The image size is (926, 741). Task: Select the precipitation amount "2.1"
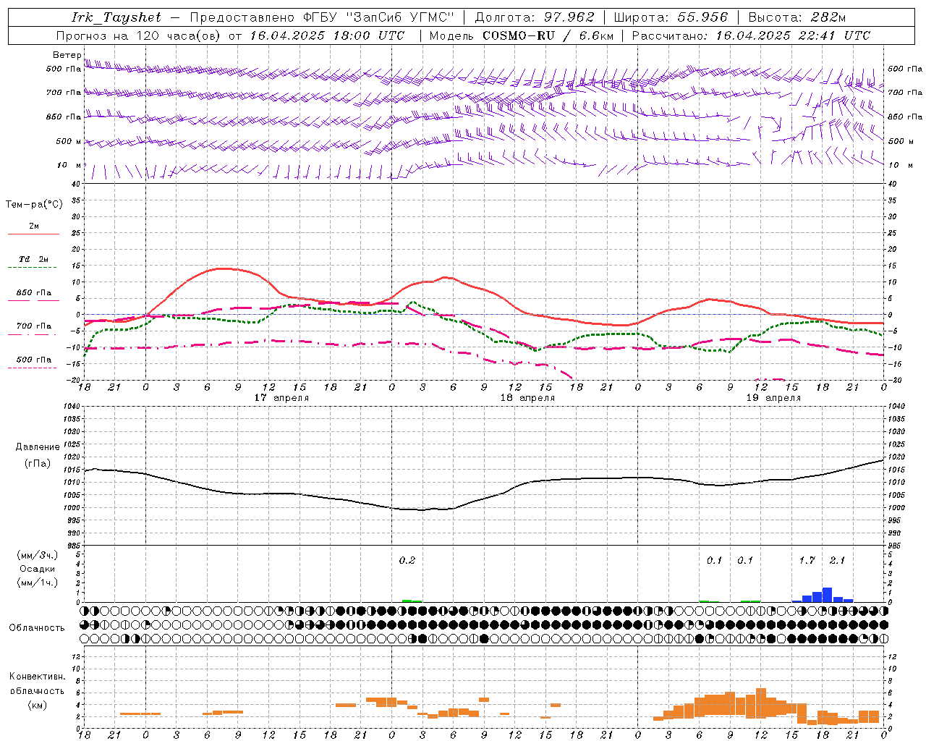click(837, 560)
